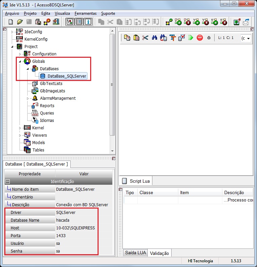Select Idiomas in the project tree

(x=47, y=121)
